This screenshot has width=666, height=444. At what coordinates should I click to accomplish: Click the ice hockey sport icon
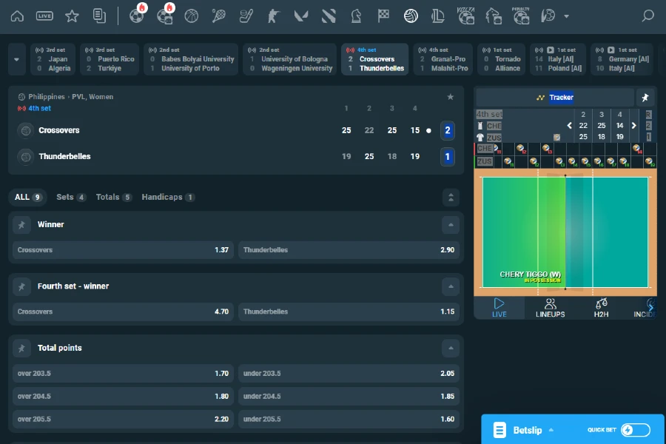click(x=246, y=16)
